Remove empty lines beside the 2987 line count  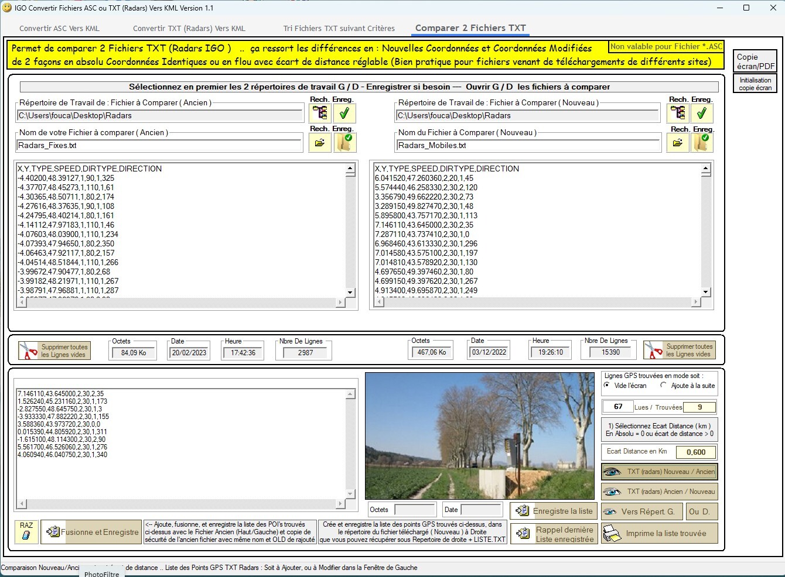54,351
